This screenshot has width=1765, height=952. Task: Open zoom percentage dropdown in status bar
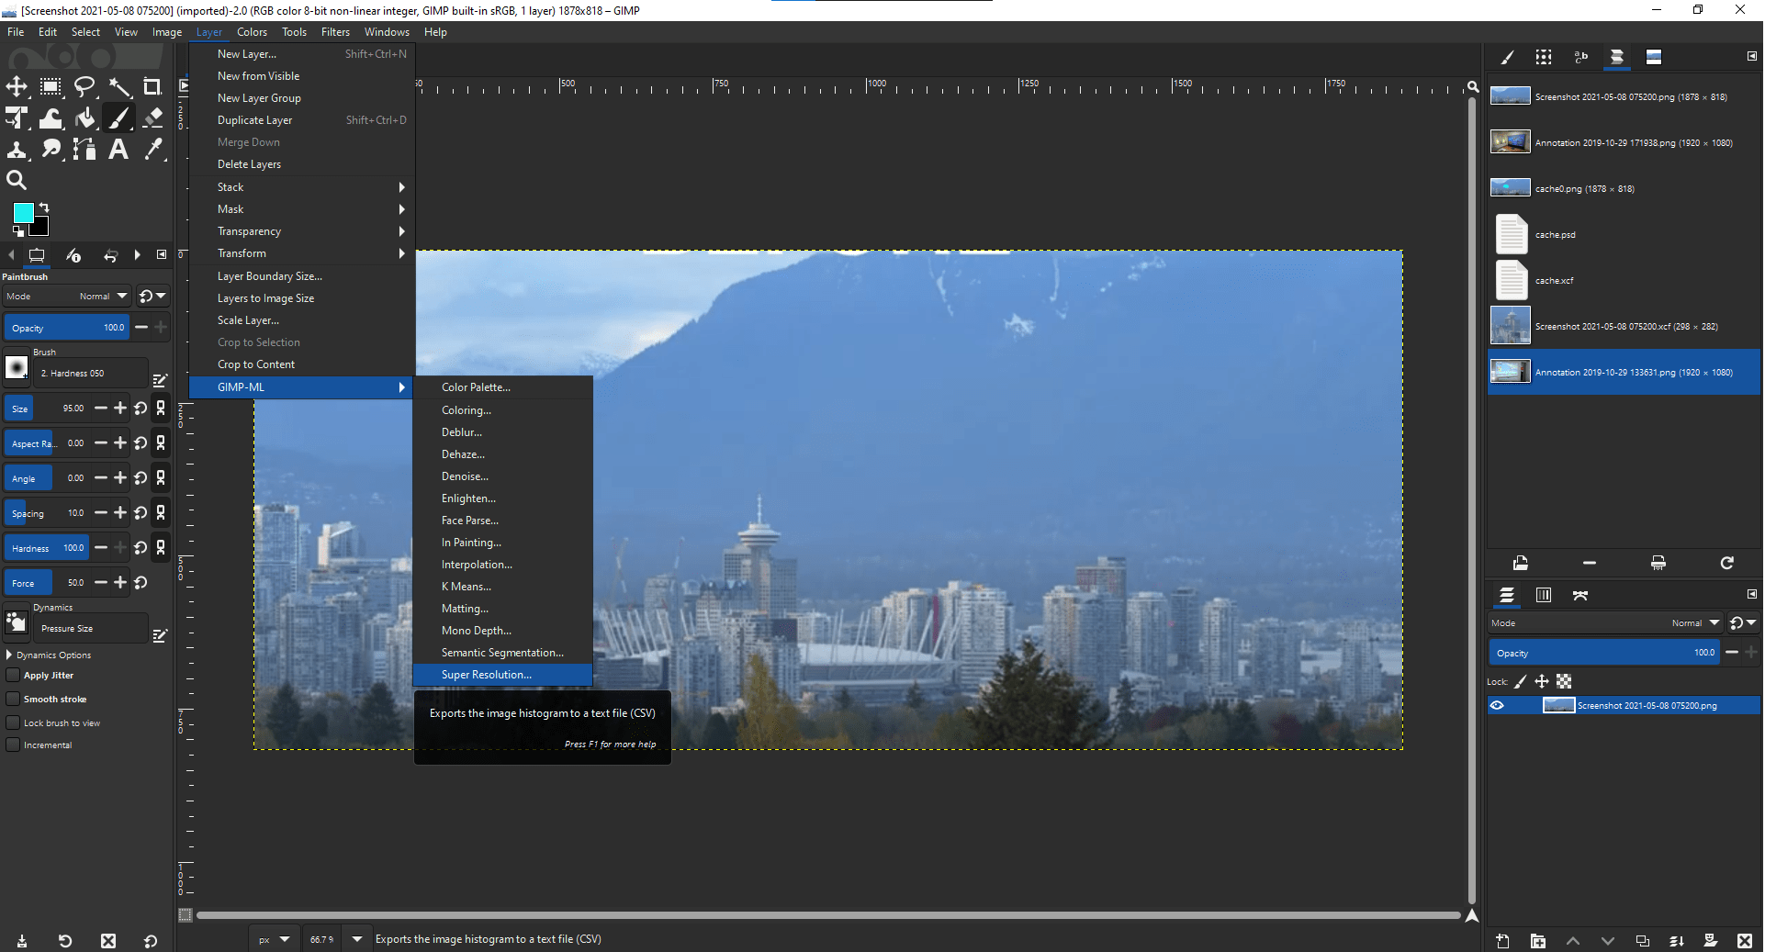pyautogui.click(x=357, y=939)
